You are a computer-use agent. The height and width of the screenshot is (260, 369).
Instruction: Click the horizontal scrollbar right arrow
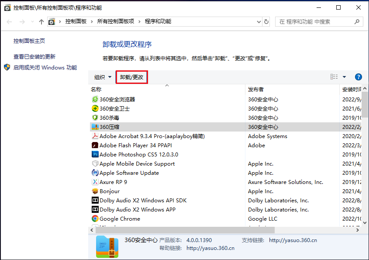click(x=358, y=230)
